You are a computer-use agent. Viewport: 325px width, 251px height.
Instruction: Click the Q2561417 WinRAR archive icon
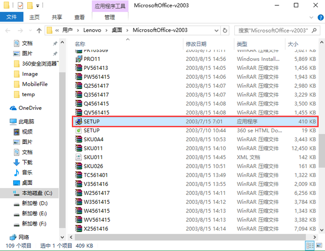pos(79,86)
